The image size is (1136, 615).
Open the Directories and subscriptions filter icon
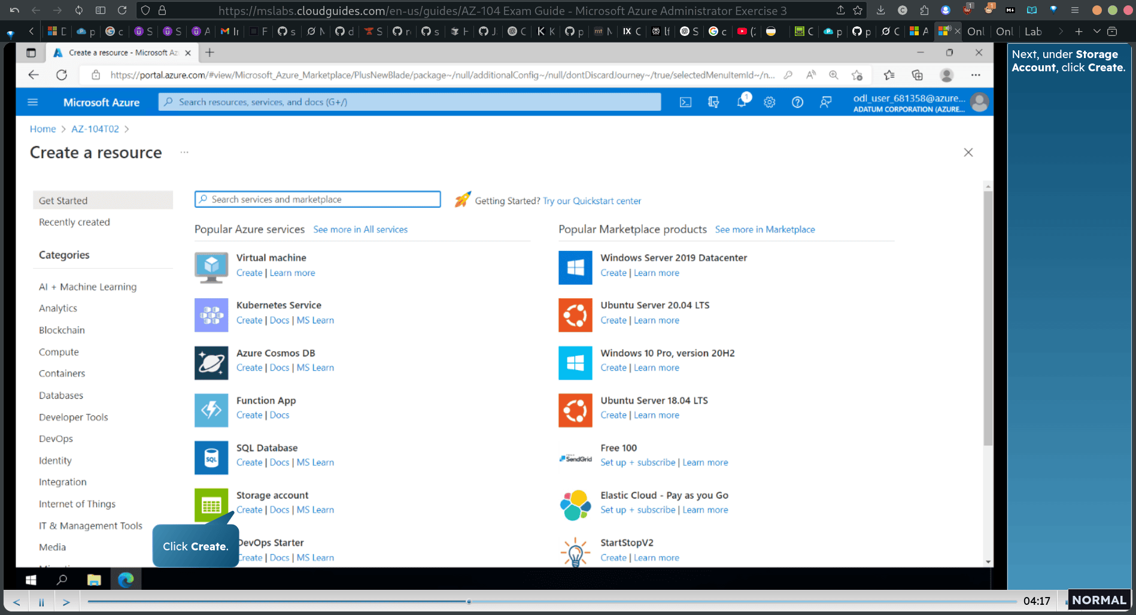[713, 102]
